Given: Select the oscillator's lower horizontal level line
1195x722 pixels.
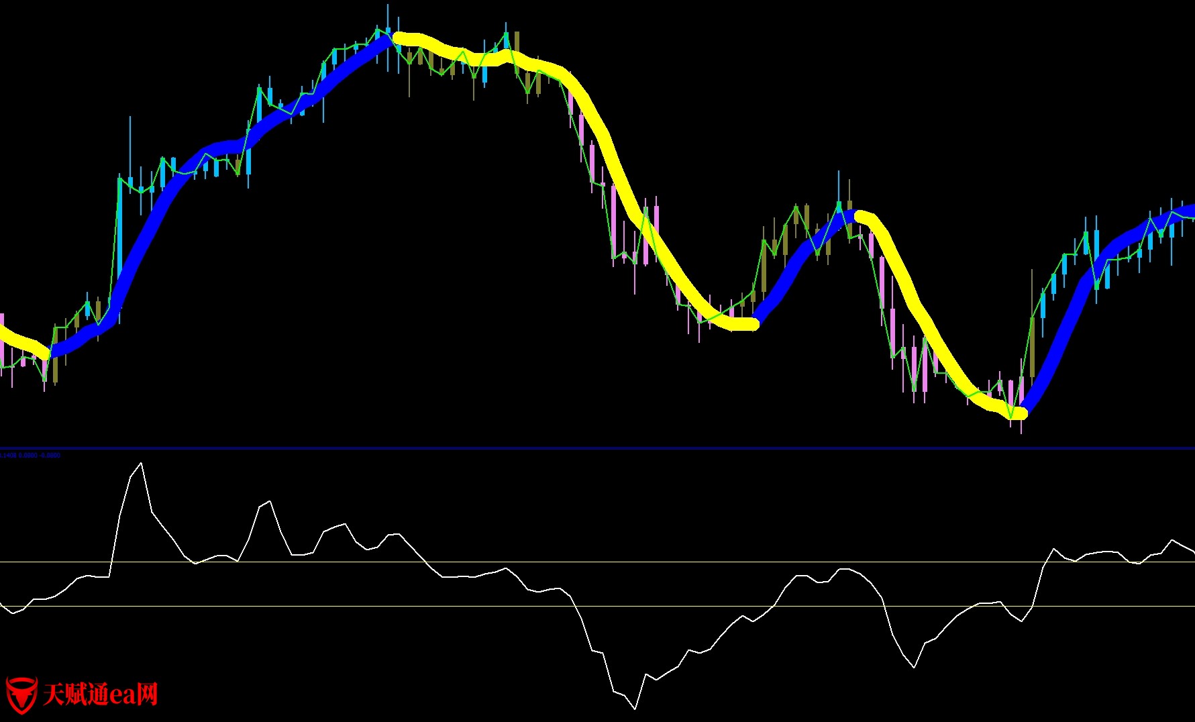Looking at the screenshot, I should (597, 606).
